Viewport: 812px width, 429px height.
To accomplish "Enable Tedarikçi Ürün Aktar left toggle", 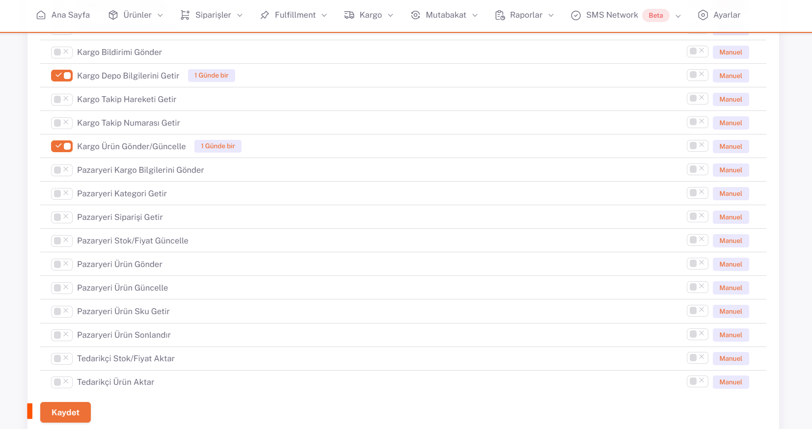I will point(62,382).
